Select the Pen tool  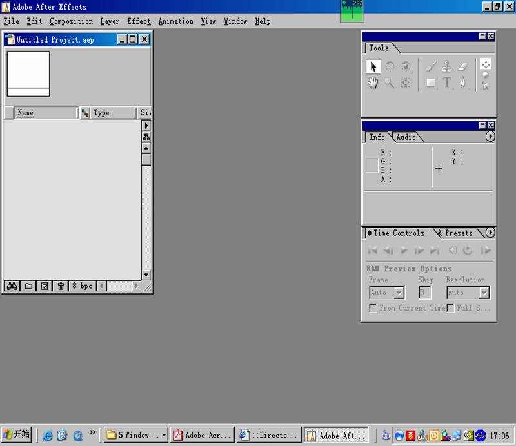tap(463, 83)
